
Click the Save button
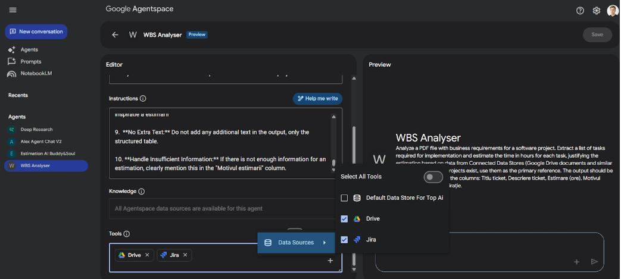[x=597, y=35]
